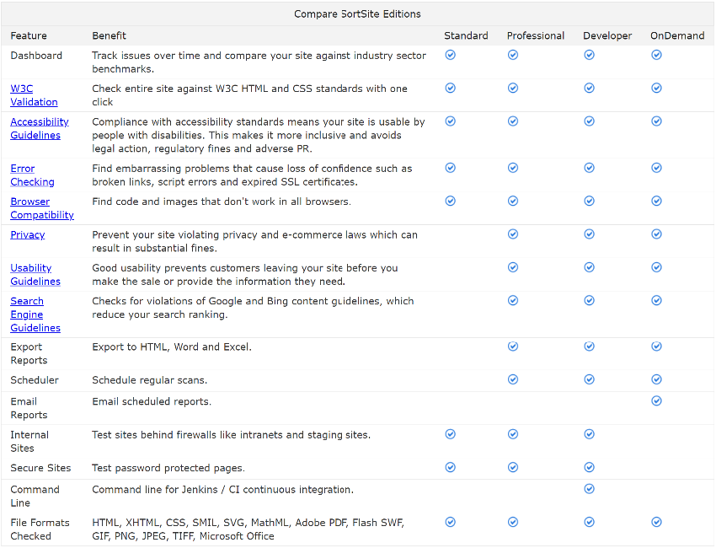Image resolution: width=716 pixels, height=548 pixels.
Task: Visit the Privacy feature link
Action: tap(28, 234)
